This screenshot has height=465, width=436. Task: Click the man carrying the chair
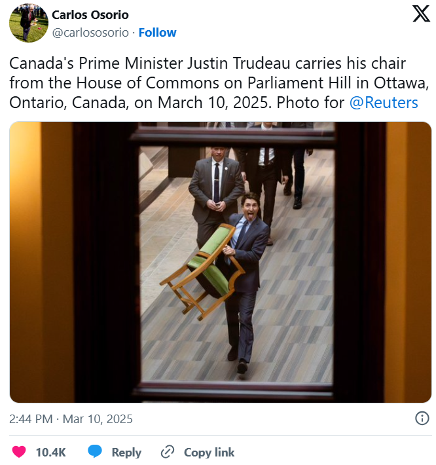point(245,282)
